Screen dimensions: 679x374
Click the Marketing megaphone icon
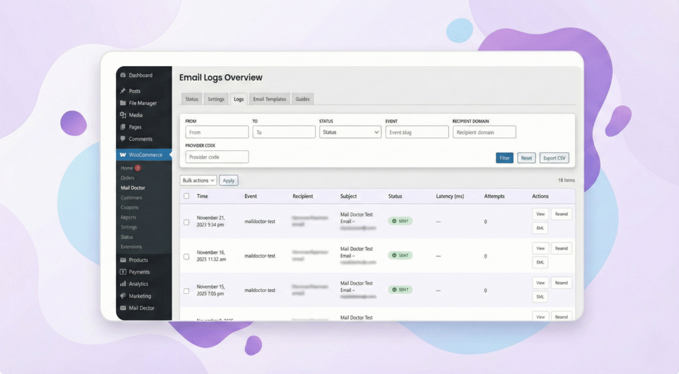[x=123, y=296]
